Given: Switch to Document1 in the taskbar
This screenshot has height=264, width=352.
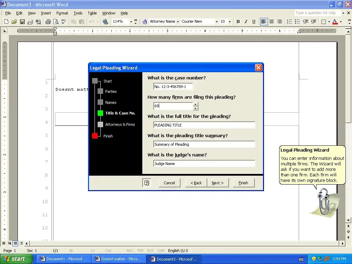Looking at the screenshot, I should [x=64, y=259].
